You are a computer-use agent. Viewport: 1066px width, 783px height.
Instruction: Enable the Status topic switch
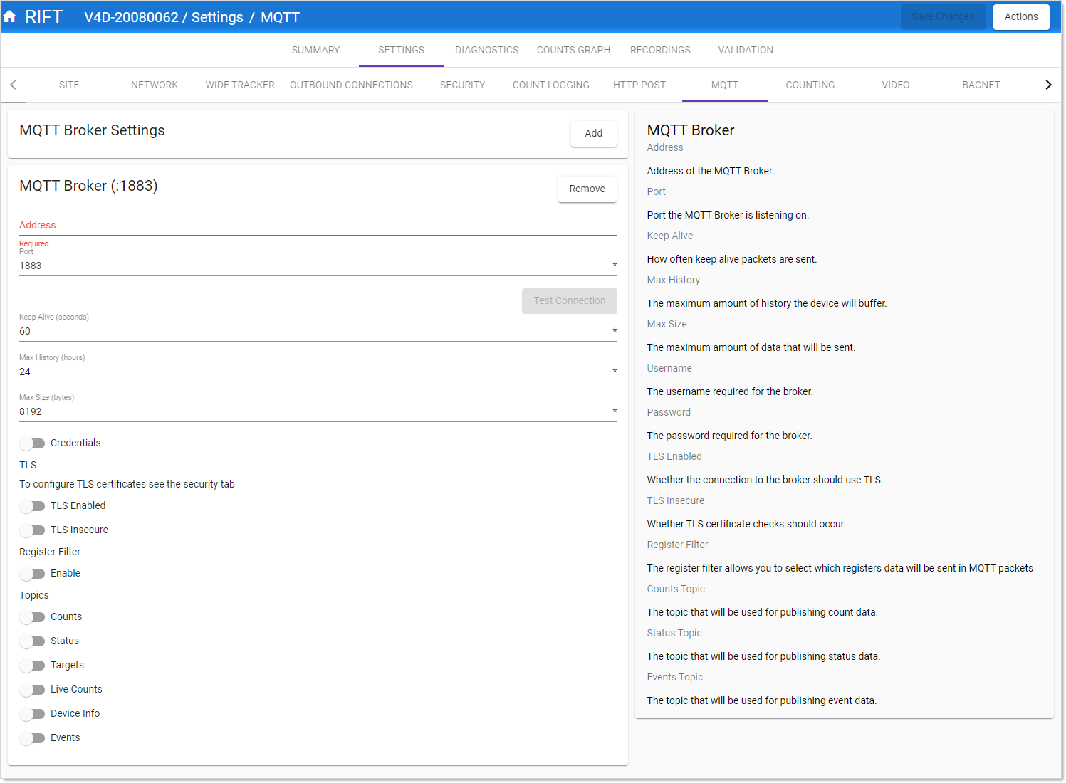tap(32, 641)
